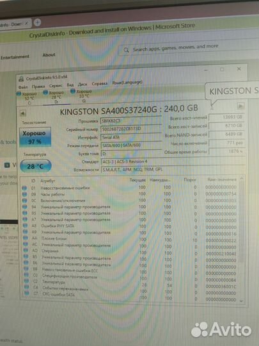Click status circle of AD Стирания row
The height and width of the screenshot is (346, 259).
pos(26,251)
